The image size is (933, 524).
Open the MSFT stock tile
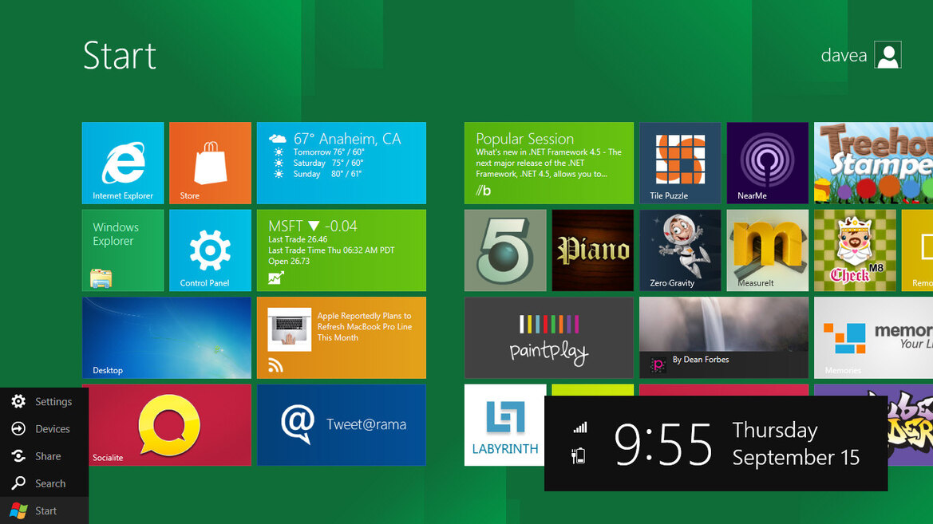pyautogui.click(x=342, y=250)
